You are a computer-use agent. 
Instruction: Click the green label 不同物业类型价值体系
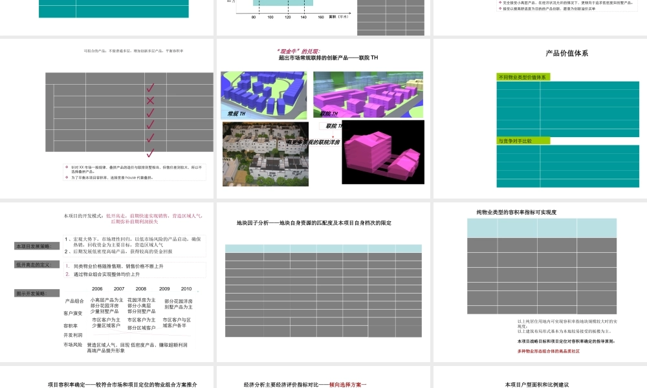click(x=523, y=77)
